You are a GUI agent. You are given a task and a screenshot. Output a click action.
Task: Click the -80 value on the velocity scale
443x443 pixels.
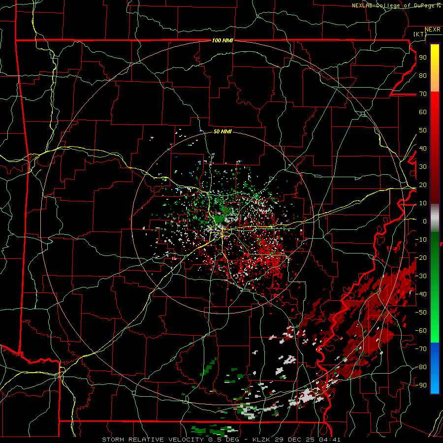coord(421,367)
